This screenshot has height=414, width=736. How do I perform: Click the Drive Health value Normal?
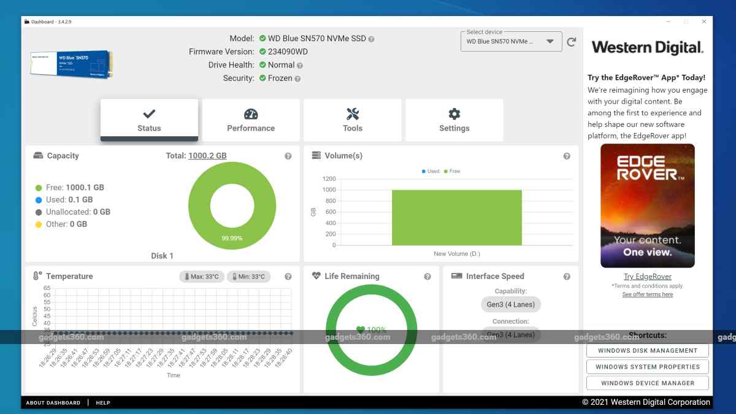282,65
